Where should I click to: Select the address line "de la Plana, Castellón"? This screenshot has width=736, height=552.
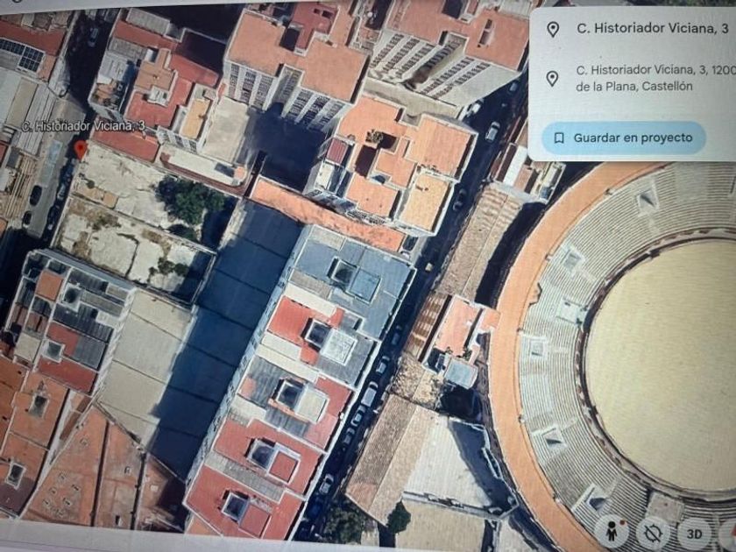(x=634, y=87)
